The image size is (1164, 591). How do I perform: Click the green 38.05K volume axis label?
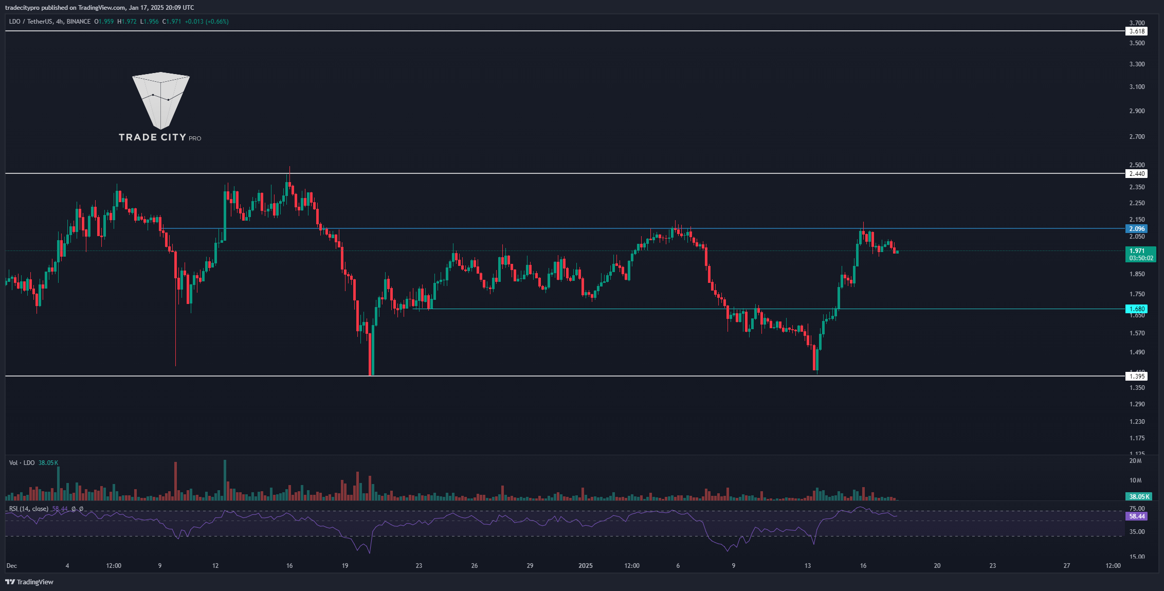tap(1139, 497)
